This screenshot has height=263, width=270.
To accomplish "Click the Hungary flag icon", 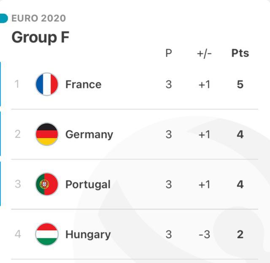I will (47, 234).
